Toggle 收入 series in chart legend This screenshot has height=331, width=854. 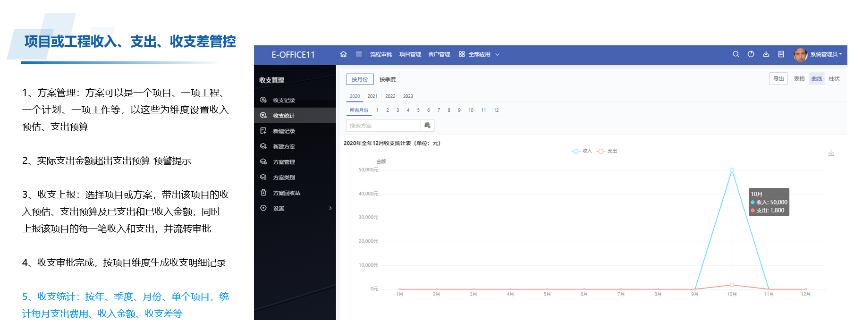click(581, 151)
